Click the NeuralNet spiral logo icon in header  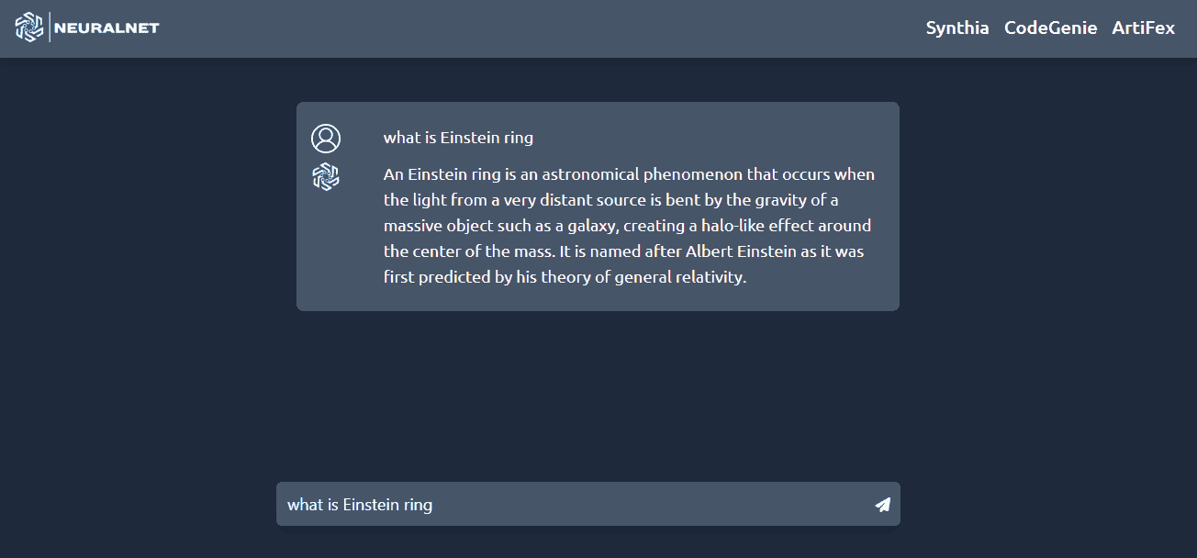click(29, 28)
